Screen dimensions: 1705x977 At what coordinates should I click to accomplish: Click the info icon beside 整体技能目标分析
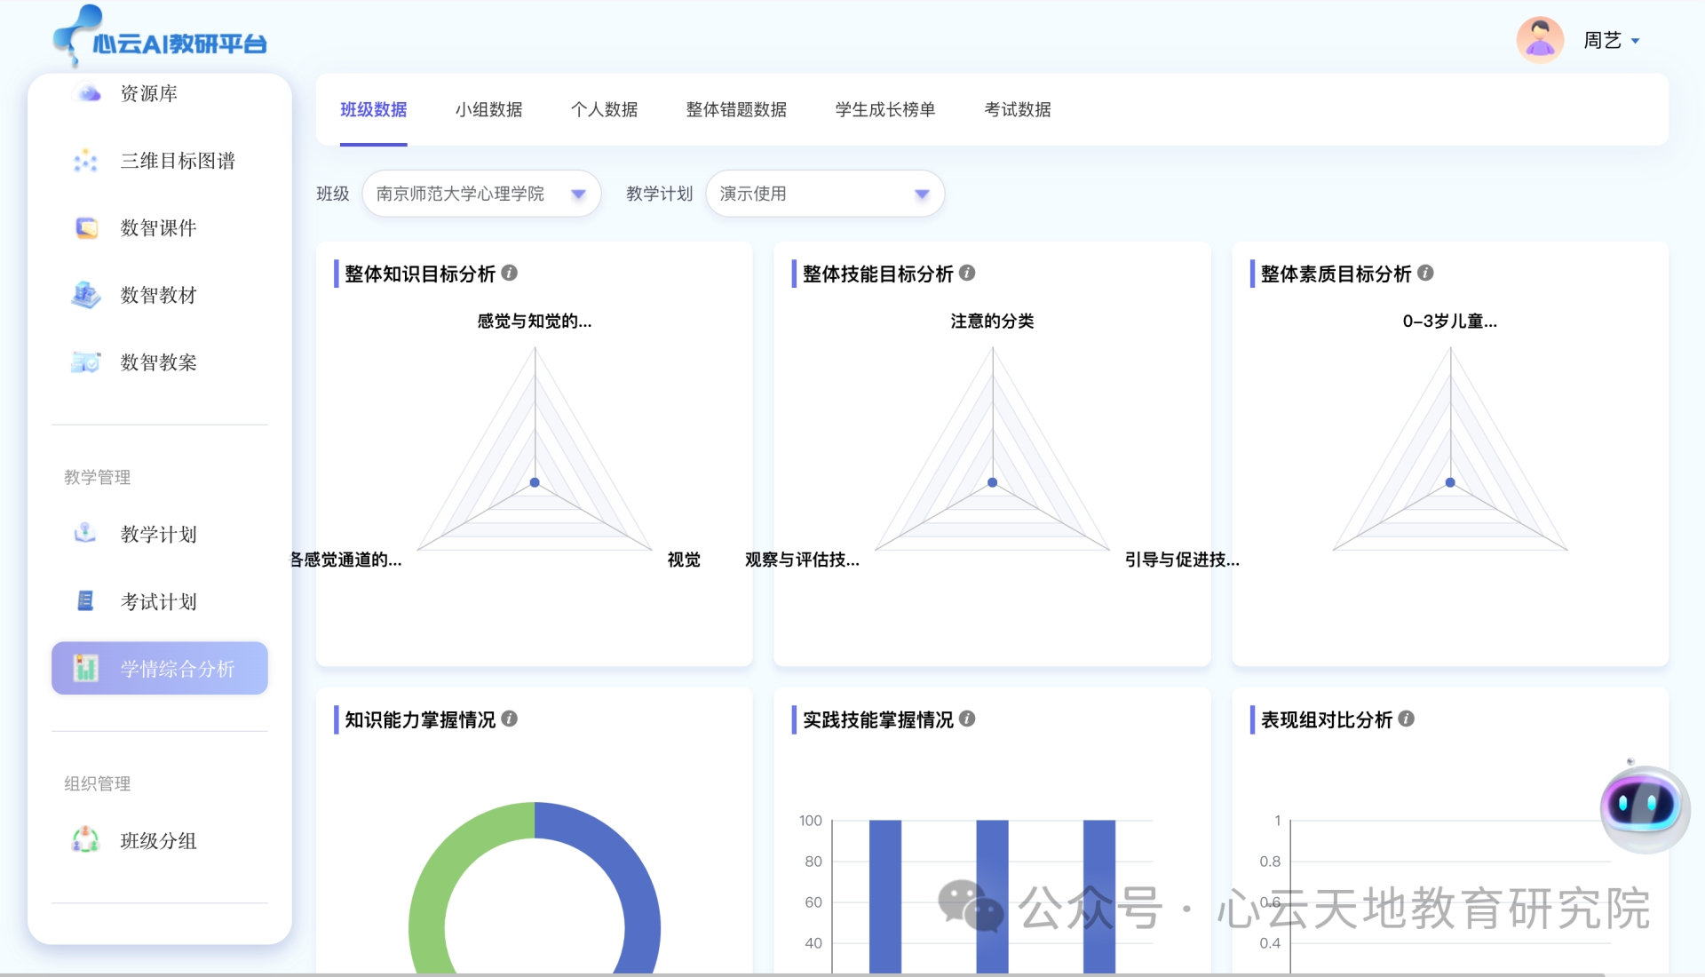(968, 274)
